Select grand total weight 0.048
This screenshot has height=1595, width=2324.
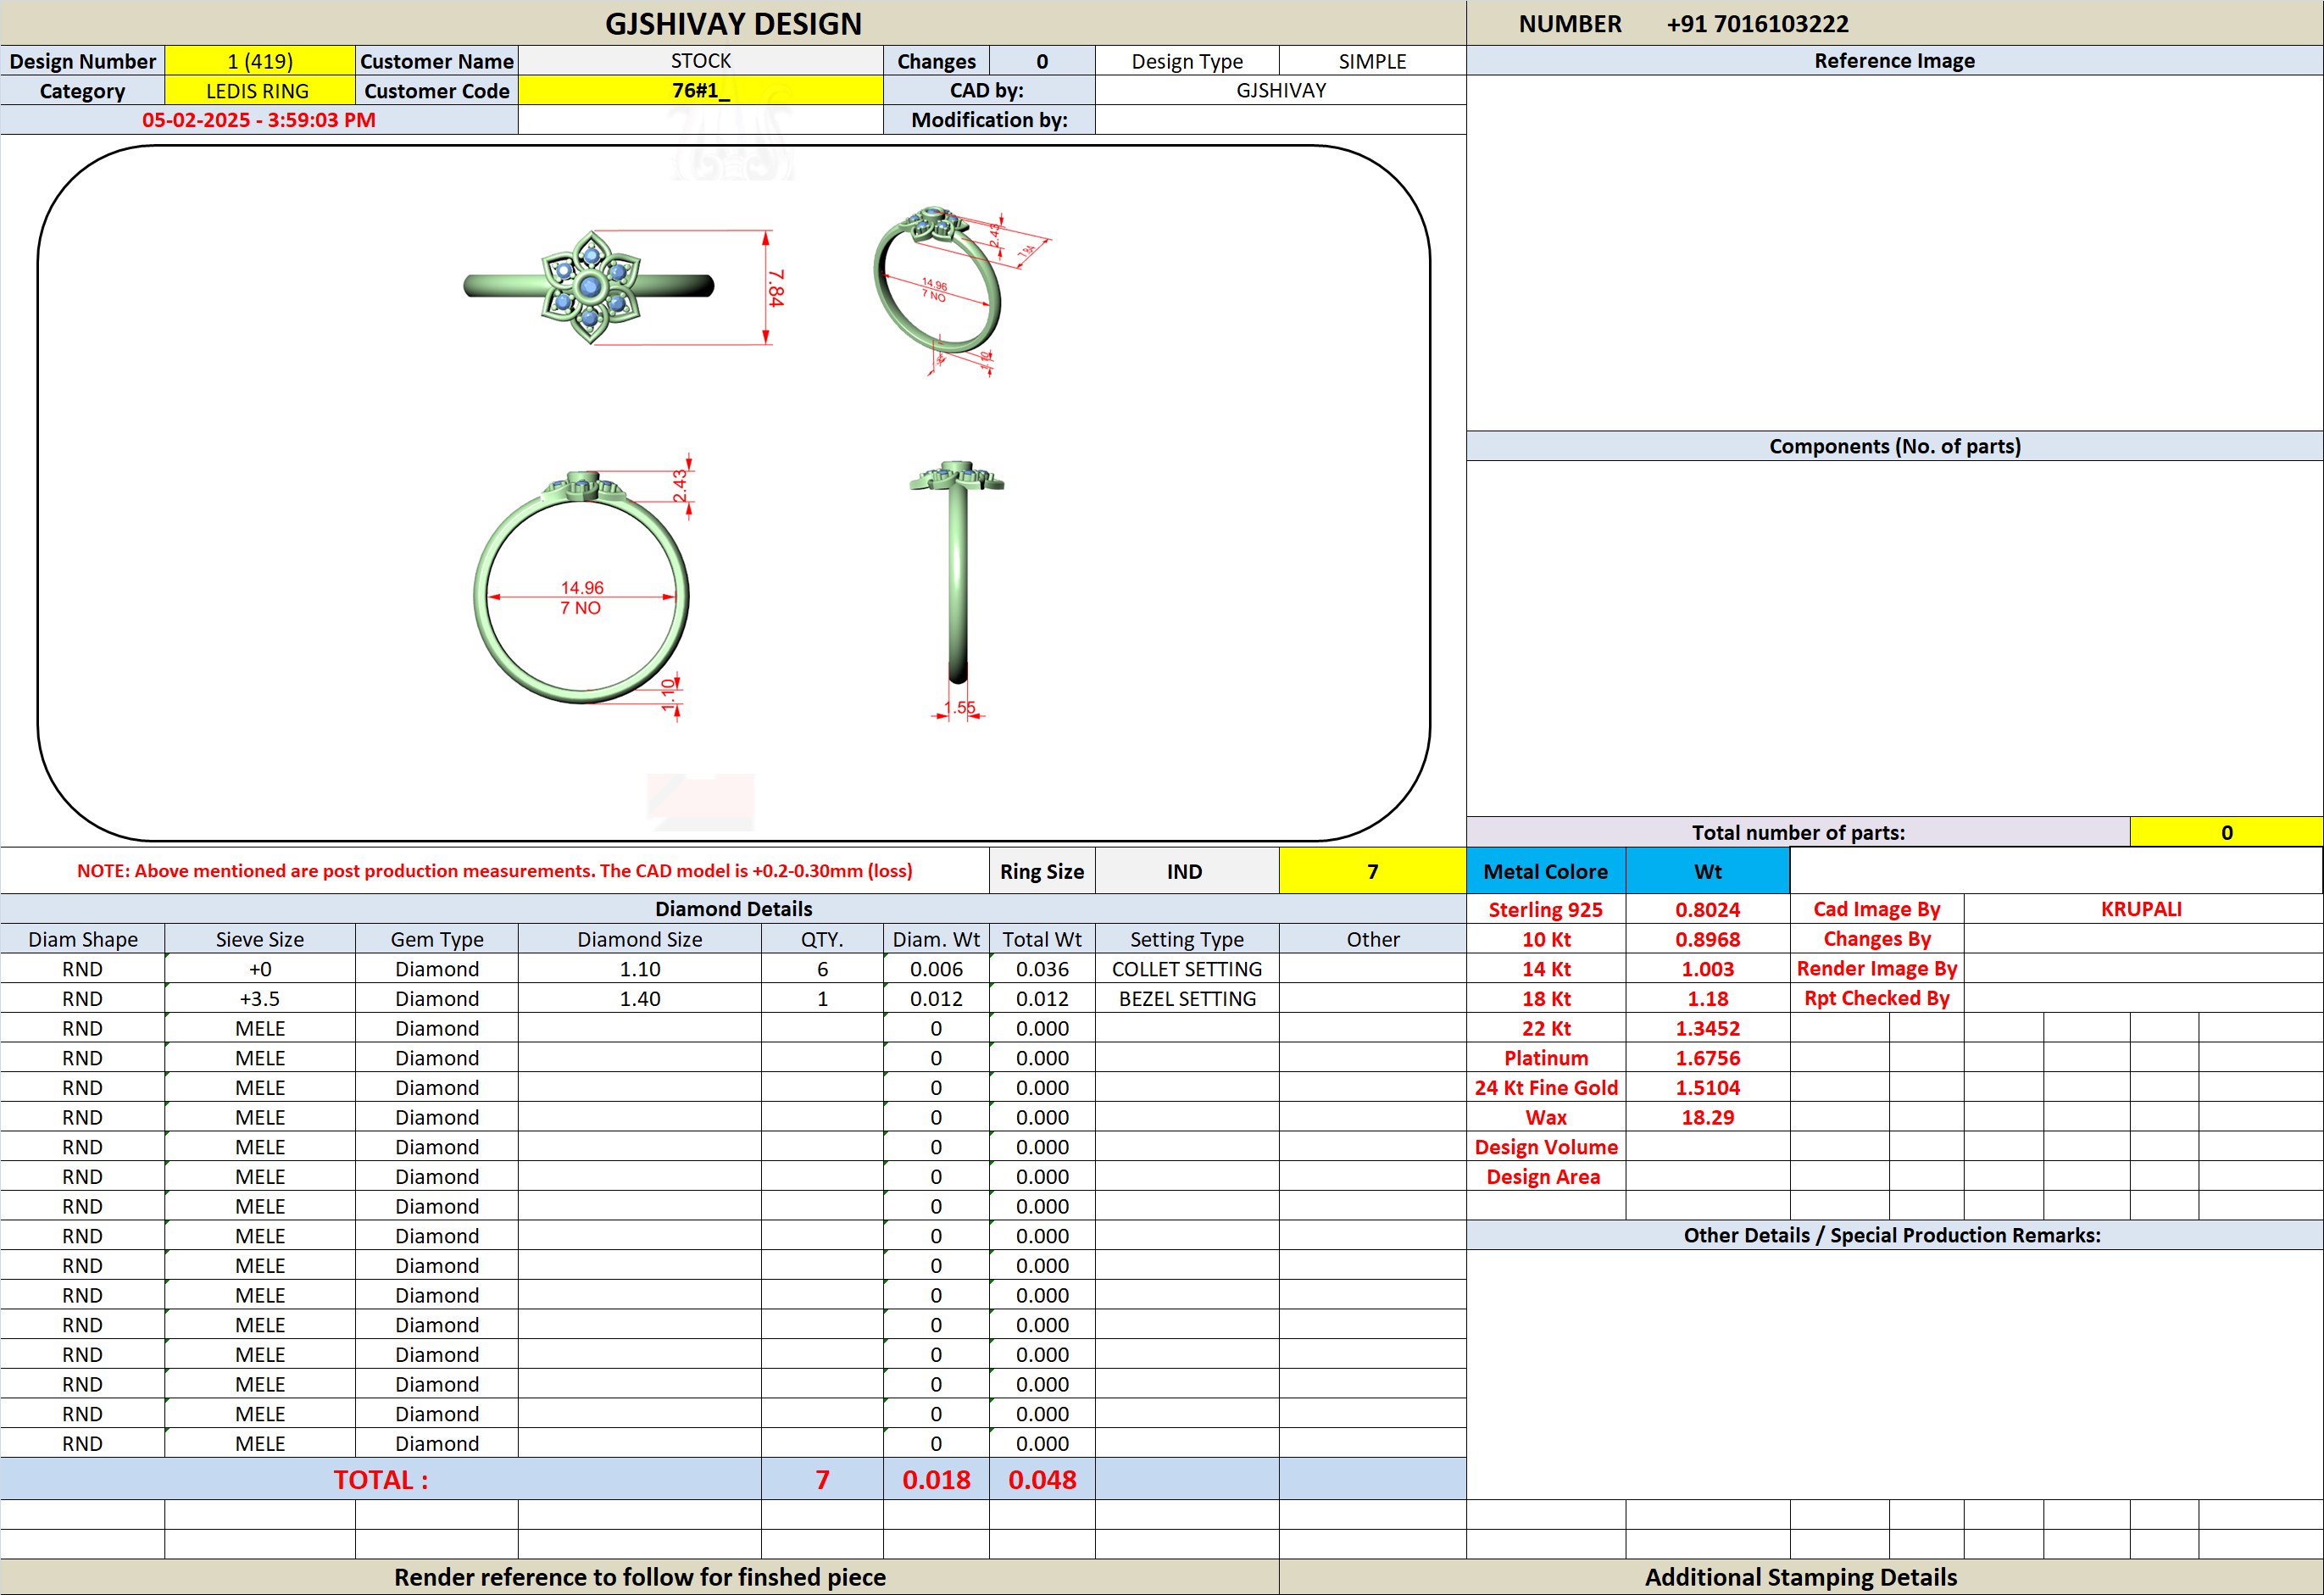tap(1042, 1480)
